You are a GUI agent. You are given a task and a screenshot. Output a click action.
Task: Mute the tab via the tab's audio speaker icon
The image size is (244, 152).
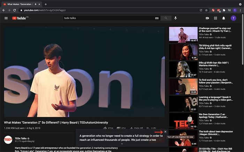pyautogui.click(x=36, y=5)
